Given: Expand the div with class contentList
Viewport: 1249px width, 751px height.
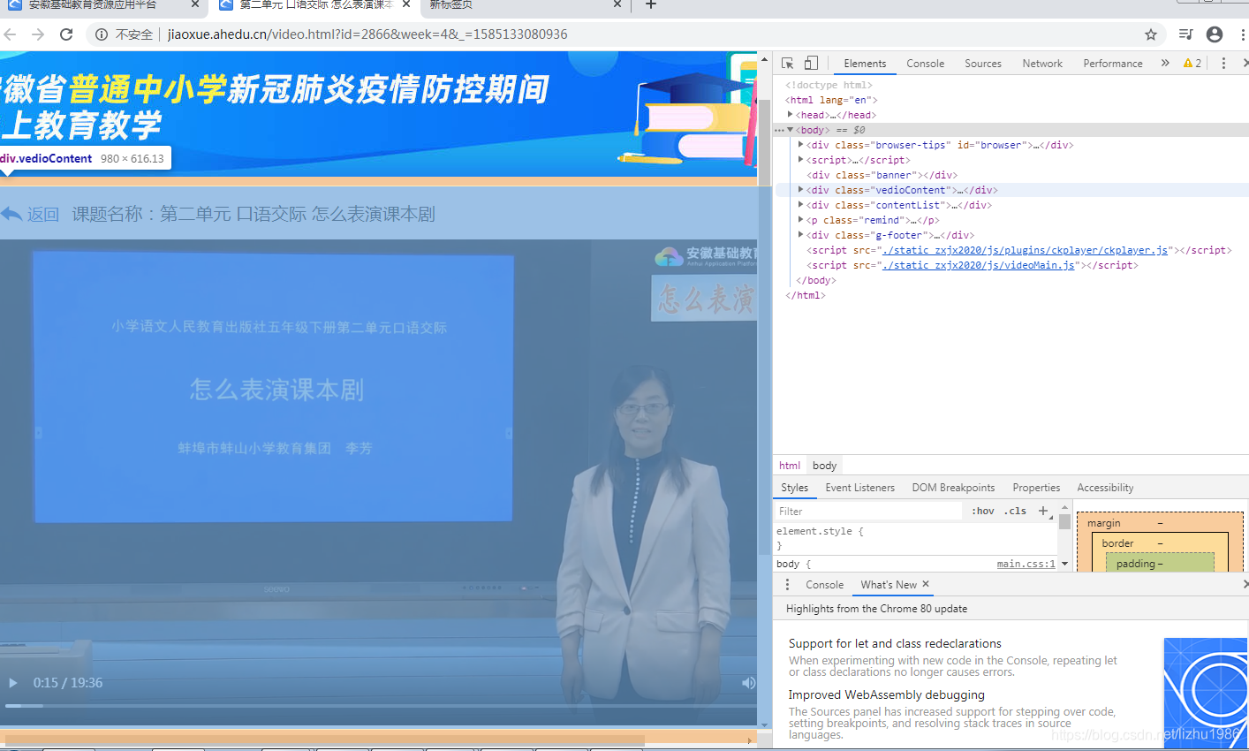Looking at the screenshot, I should [799, 204].
